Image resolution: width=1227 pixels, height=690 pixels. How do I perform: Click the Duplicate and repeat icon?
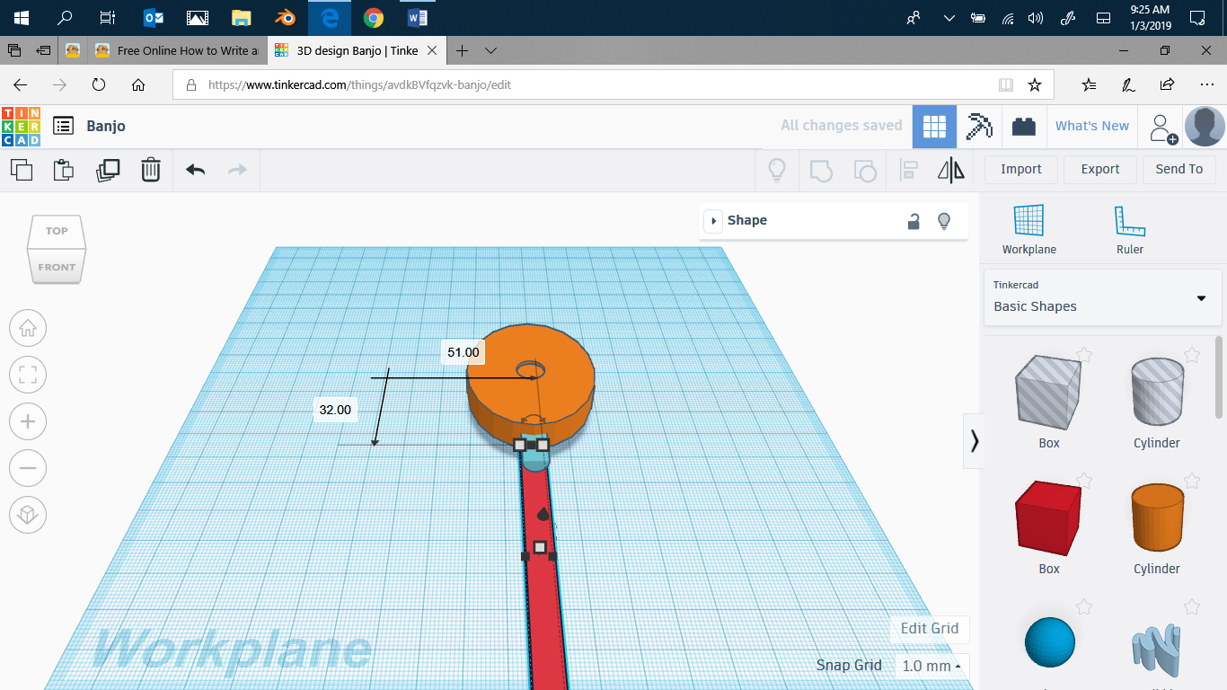coord(108,169)
